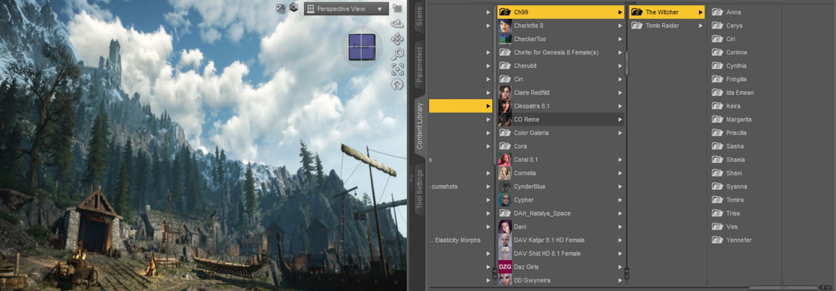Open the Tomb Raider submenu entry
Viewport: 836px width, 291px height.
667,25
